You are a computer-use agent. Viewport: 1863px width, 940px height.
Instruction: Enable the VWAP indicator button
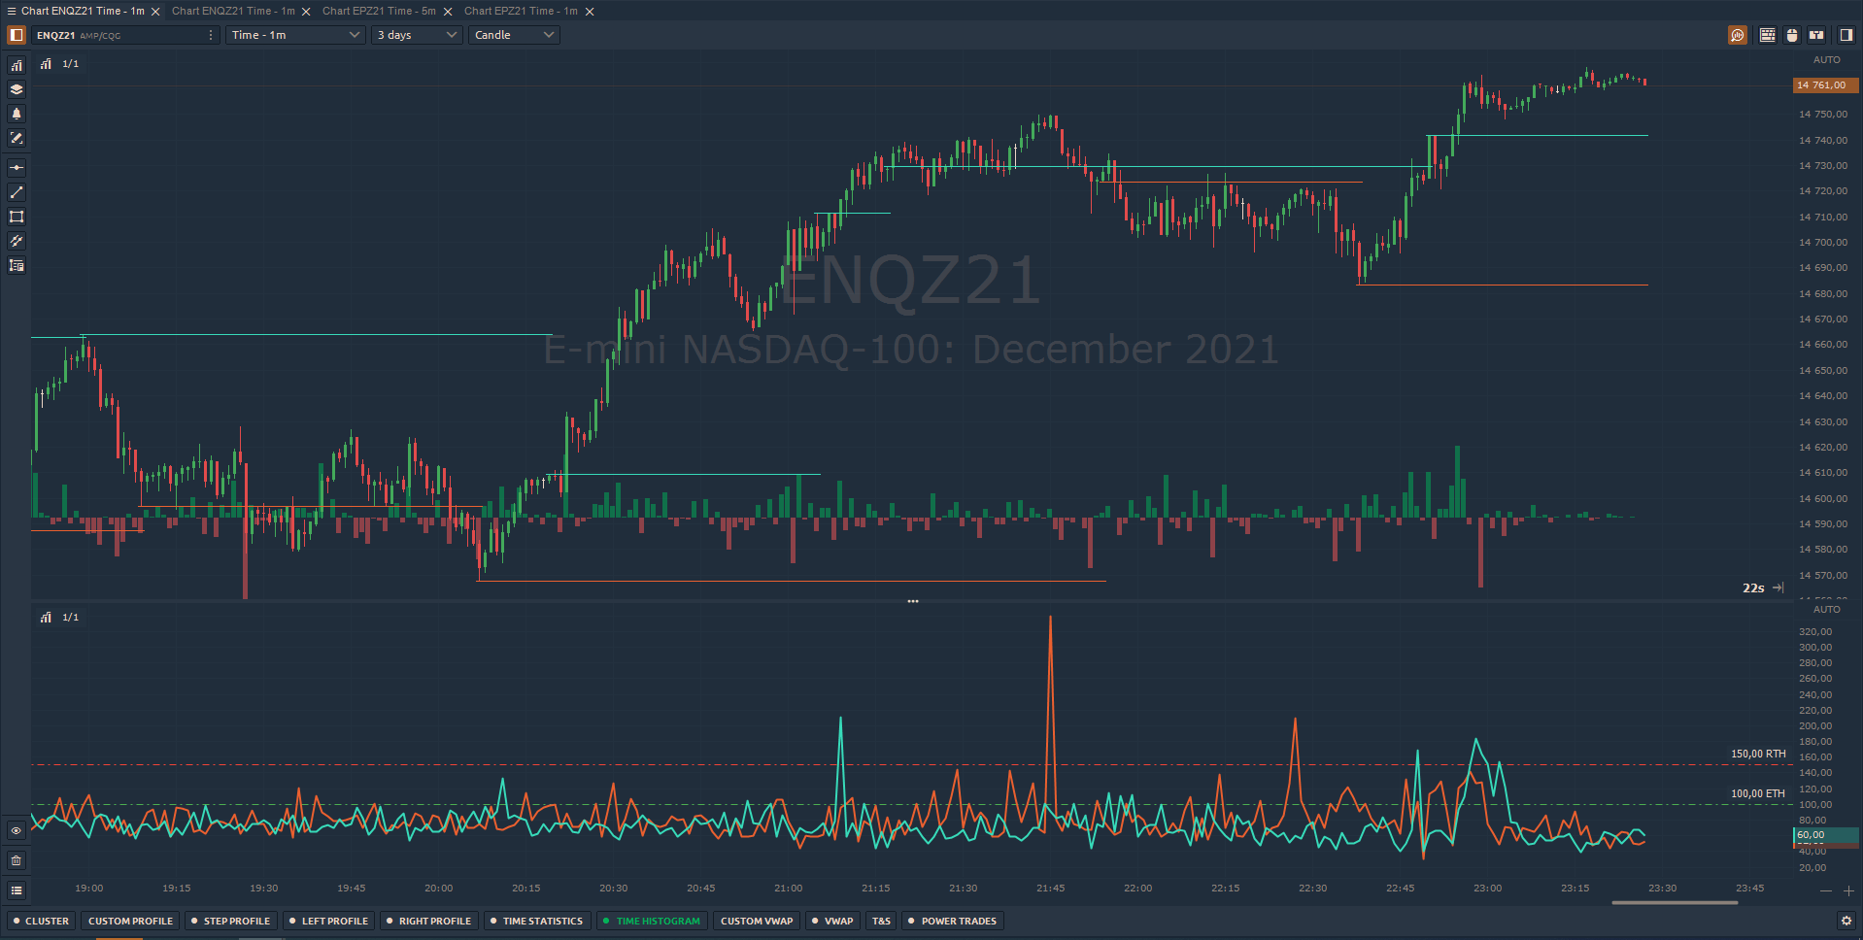pos(831,920)
